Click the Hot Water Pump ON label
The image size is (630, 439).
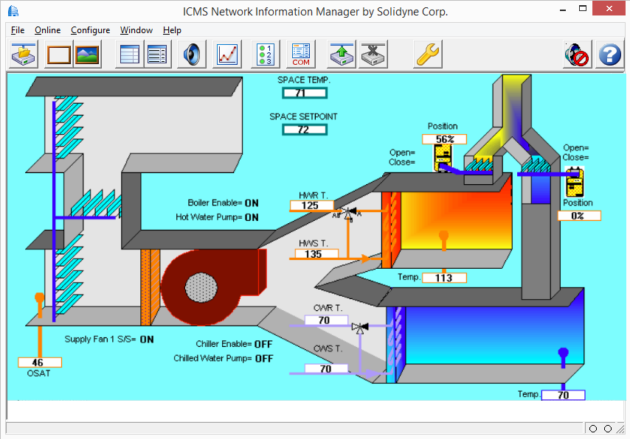(251, 217)
